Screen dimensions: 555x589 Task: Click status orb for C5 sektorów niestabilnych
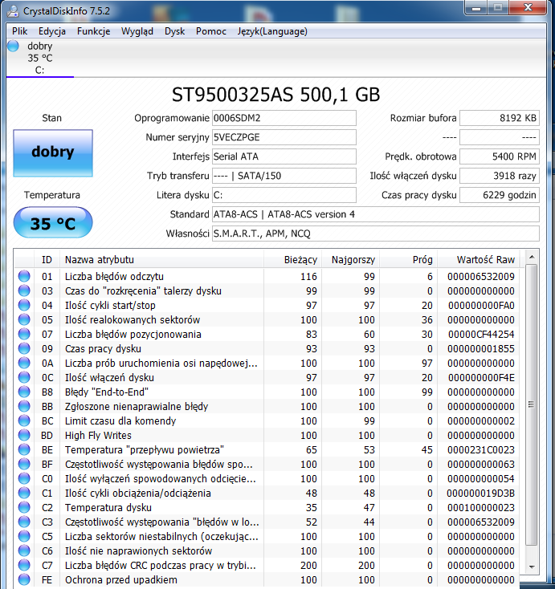point(24,537)
